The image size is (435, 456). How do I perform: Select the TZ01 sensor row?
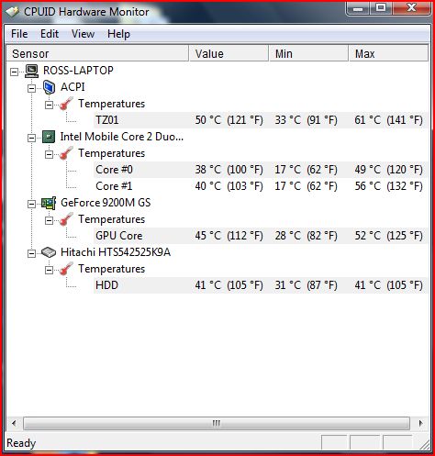click(260, 120)
